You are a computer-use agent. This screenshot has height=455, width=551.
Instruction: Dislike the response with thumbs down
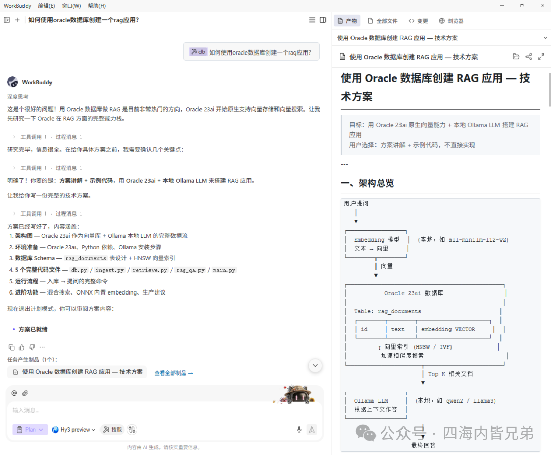[32, 347]
